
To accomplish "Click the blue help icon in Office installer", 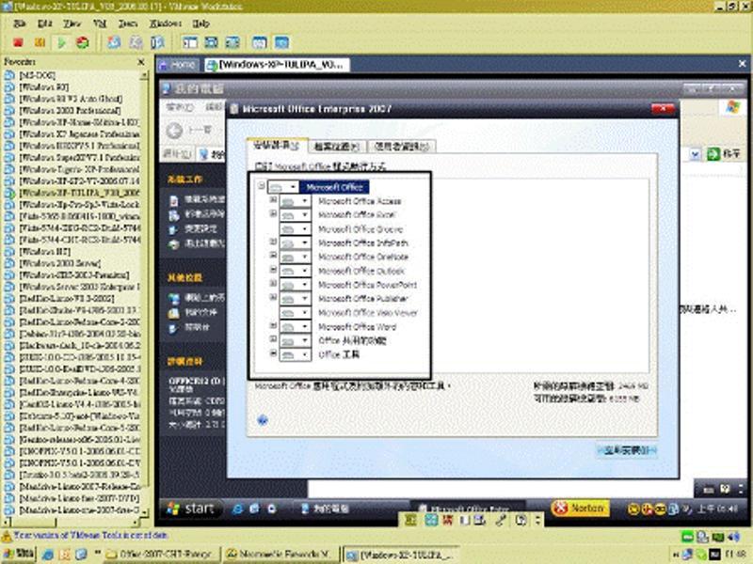I will pyautogui.click(x=263, y=420).
